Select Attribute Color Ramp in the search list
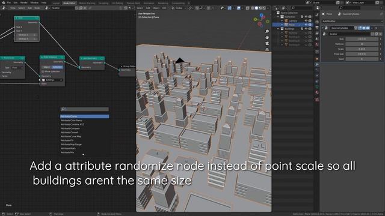Viewport: 385px width, 216px height. 85,121
